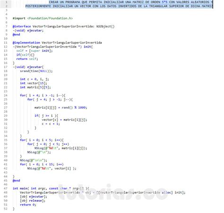This screenshot has height=213, width=224.
Task: Click the highlighted comment line starting 'CREAR UN PROGRAMA'
Action: pyautogui.click(x=131, y=2)
